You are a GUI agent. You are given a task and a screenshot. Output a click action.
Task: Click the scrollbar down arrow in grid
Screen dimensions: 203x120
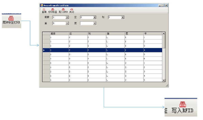164,80
